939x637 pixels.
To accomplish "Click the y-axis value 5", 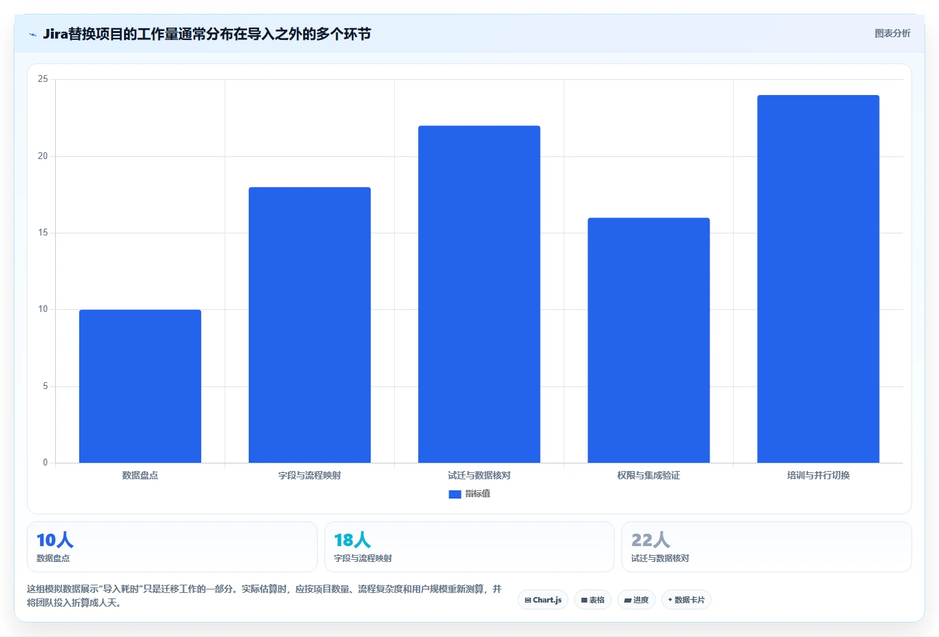I will pyautogui.click(x=45, y=386).
